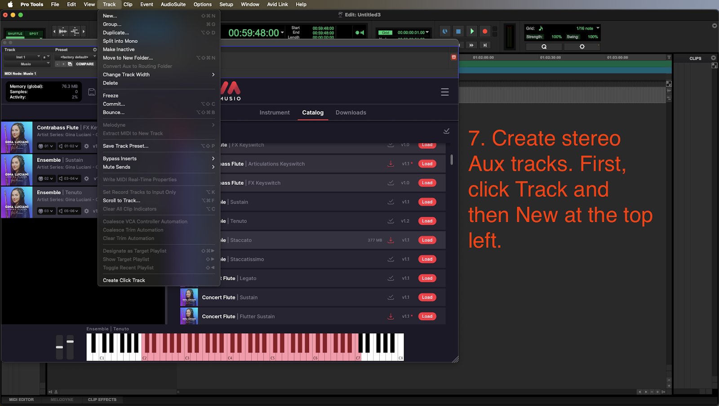
Task: Click the Concert Flute Sustain thumbnail
Action: (189, 297)
